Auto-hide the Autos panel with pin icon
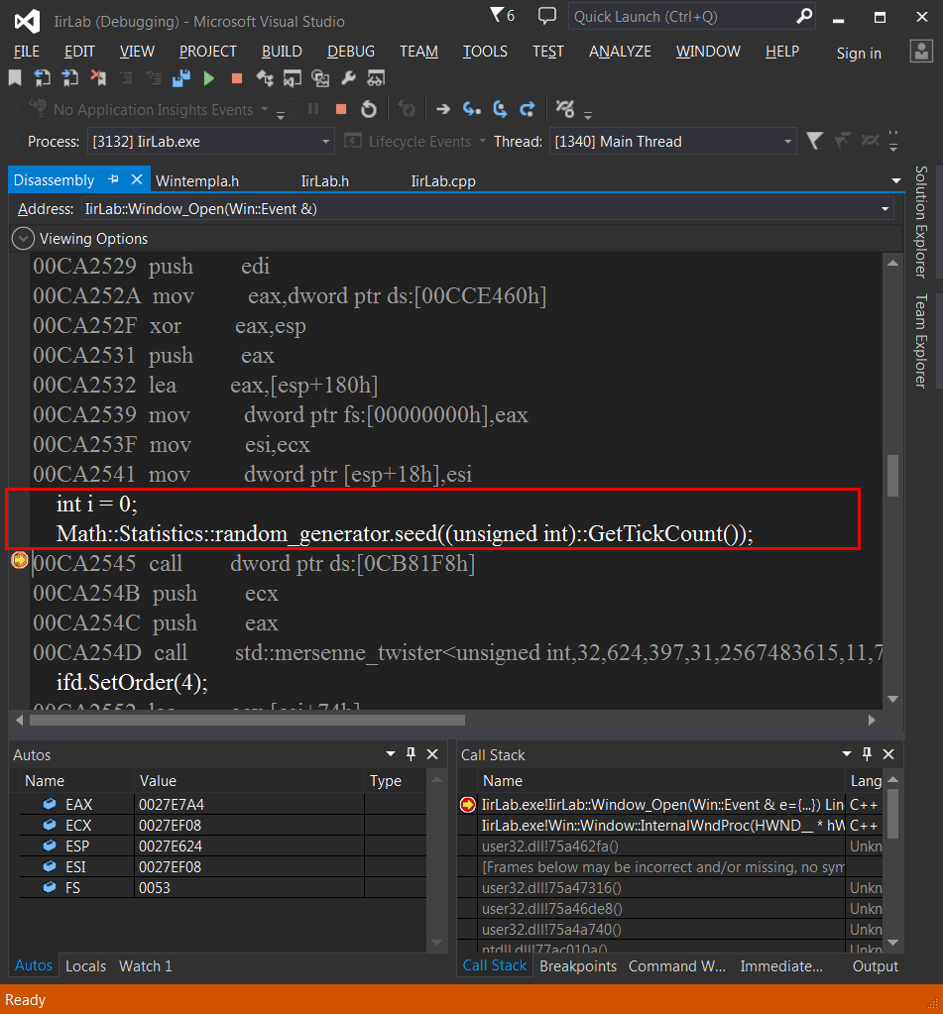This screenshot has width=943, height=1014. pyautogui.click(x=411, y=754)
